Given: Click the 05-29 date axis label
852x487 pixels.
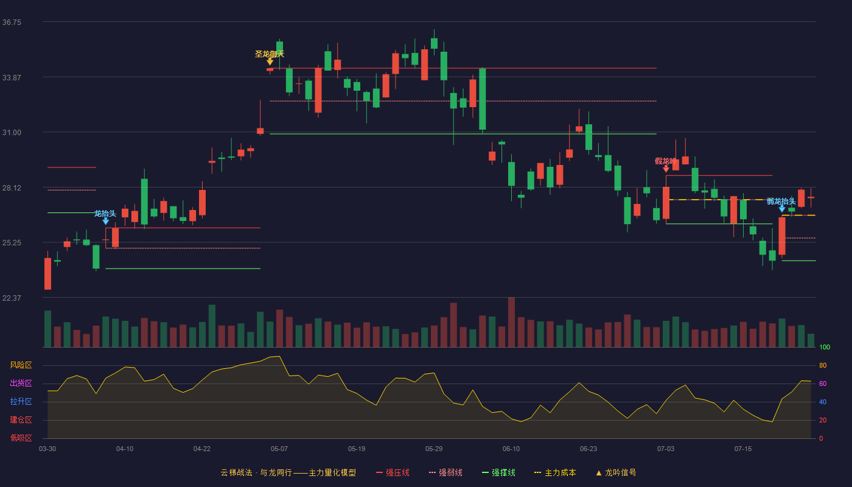Looking at the screenshot, I should [434, 449].
